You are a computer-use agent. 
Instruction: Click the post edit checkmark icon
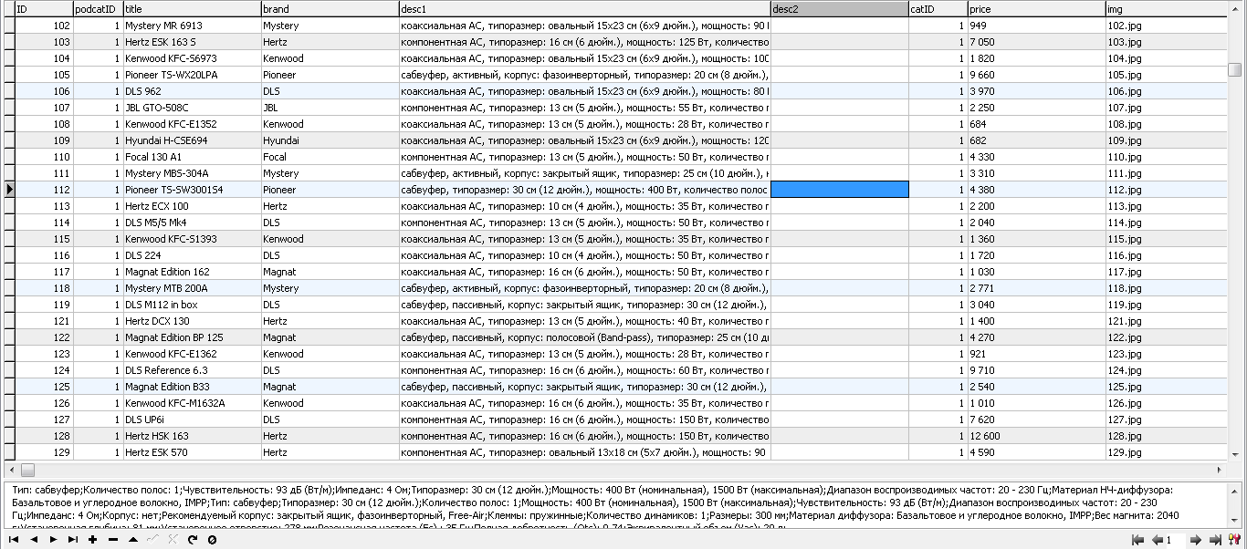(152, 540)
